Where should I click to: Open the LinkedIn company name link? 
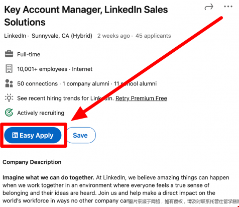(x=15, y=36)
